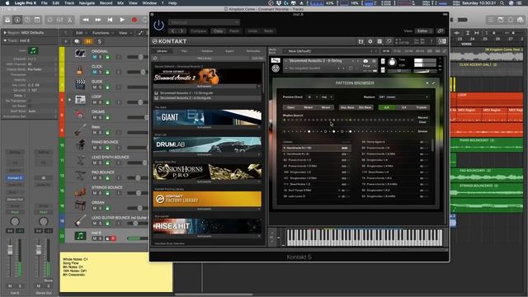
Task: Open the plugin View Editor dropdown
Action: (423, 31)
